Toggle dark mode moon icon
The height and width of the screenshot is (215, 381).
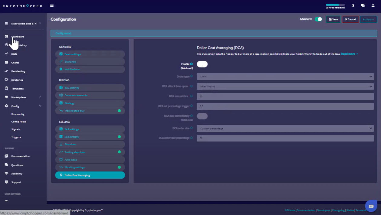[x=353, y=6]
